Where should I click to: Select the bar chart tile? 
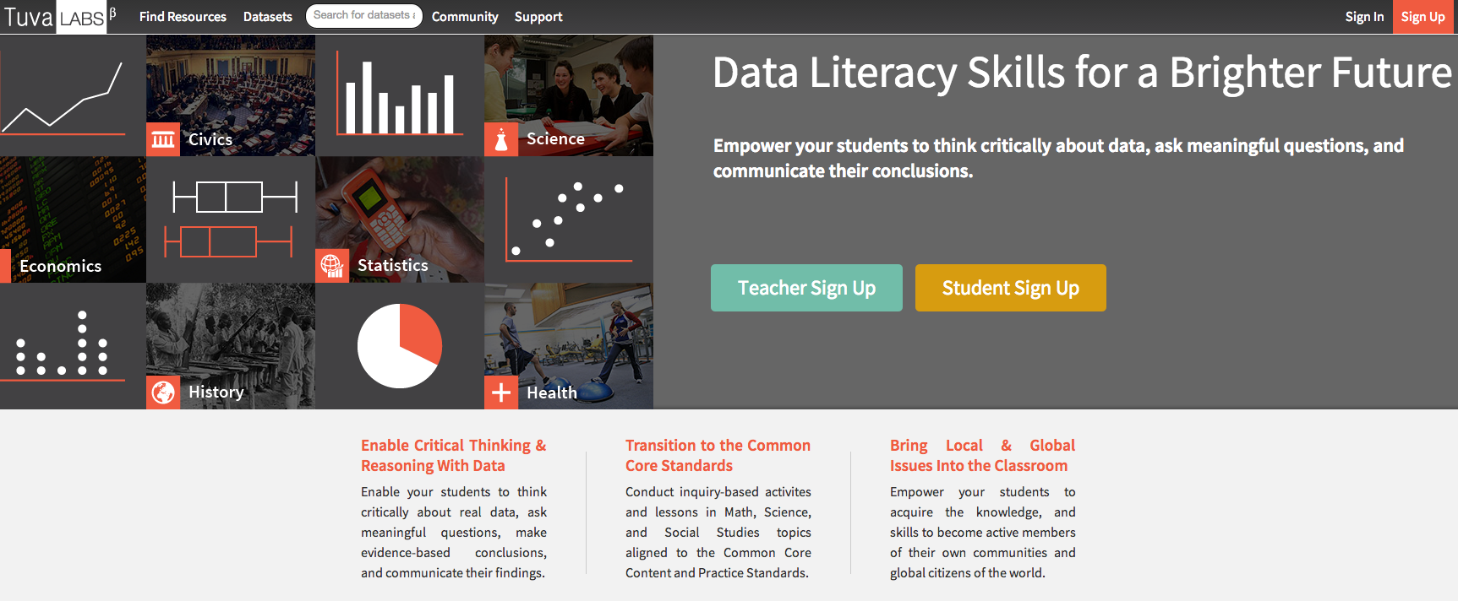(x=400, y=95)
